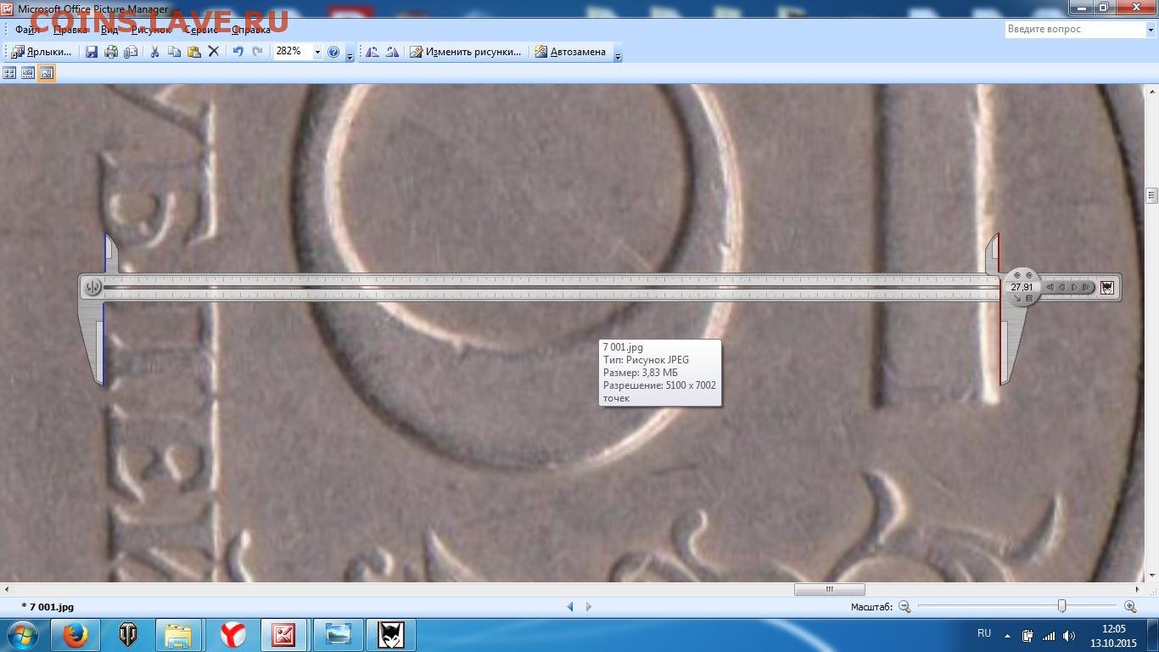This screenshot has height=652, width=1159.
Task: Open Firefox from the taskbar
Action: point(76,635)
